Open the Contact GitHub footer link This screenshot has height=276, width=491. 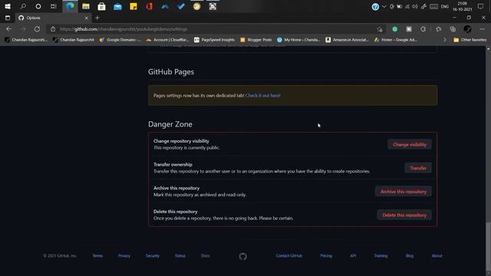(289, 255)
